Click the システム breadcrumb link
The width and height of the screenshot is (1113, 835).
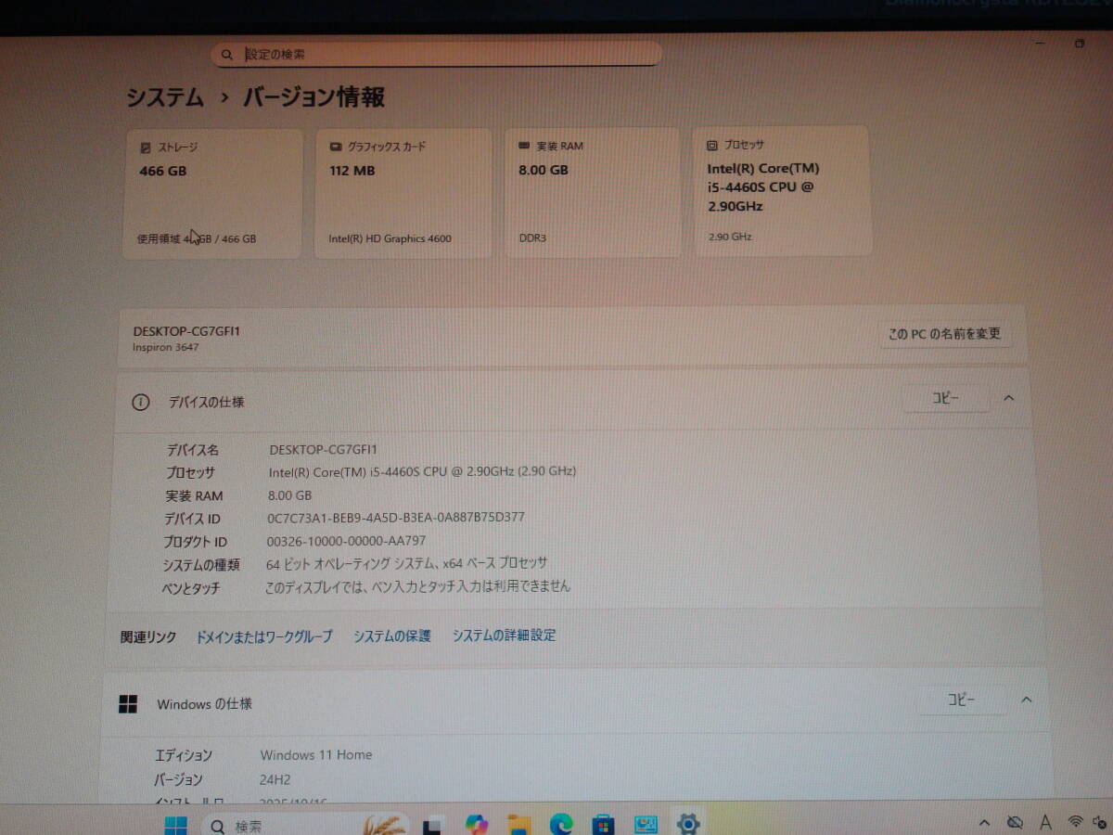click(x=165, y=97)
